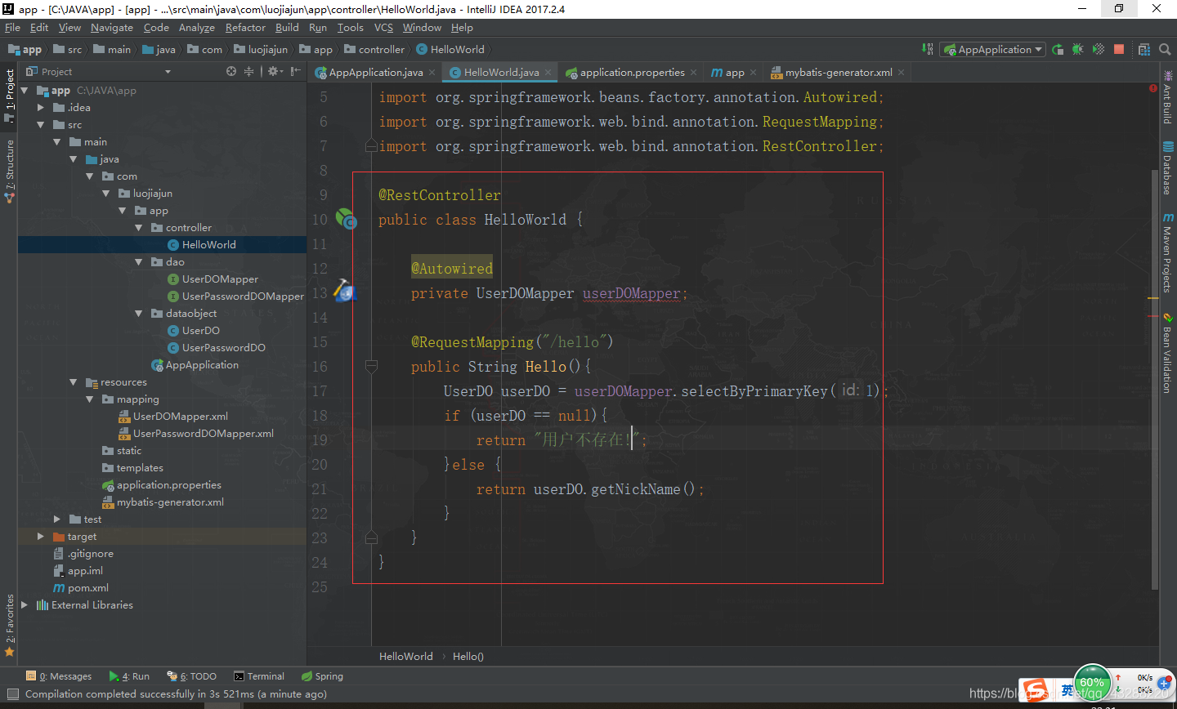Click the 1: Project side tab

(10, 96)
